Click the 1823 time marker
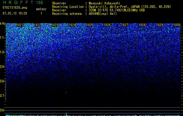 [x=55, y=25]
